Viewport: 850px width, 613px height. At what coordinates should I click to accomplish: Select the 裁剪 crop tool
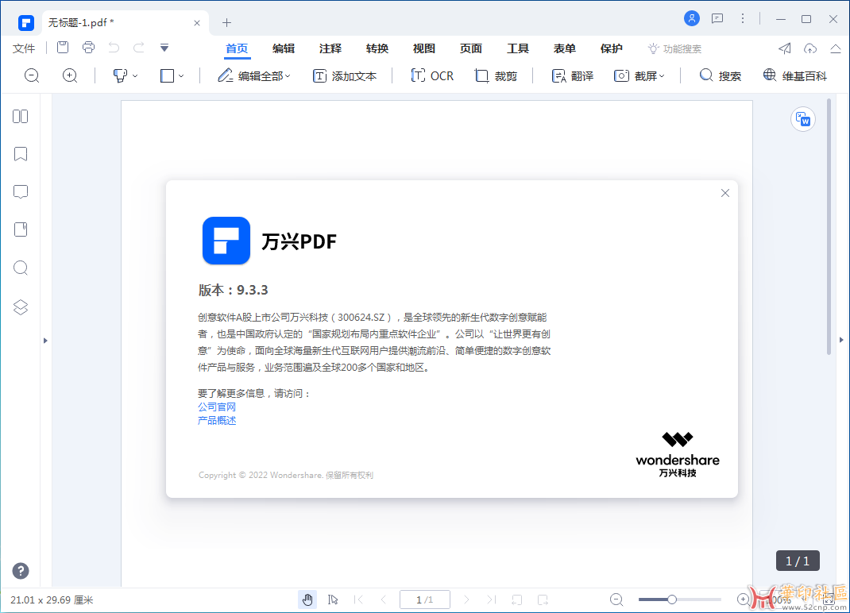496,76
